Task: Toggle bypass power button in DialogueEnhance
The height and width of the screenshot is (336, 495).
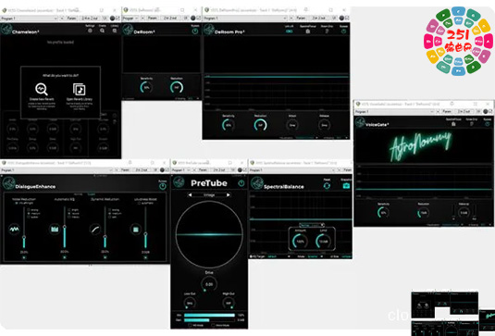Action: click(x=163, y=186)
